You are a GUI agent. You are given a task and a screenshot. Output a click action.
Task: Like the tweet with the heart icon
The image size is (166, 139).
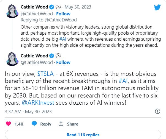tap(9, 124)
